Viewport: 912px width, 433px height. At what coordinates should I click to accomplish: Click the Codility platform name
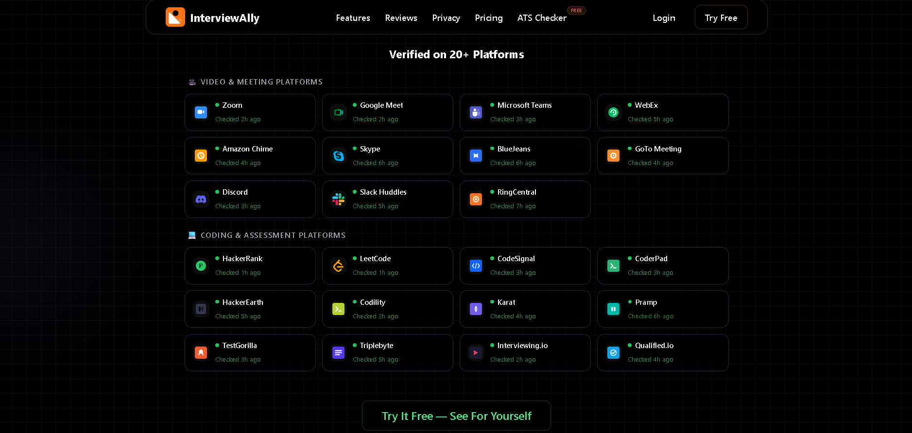(x=372, y=302)
